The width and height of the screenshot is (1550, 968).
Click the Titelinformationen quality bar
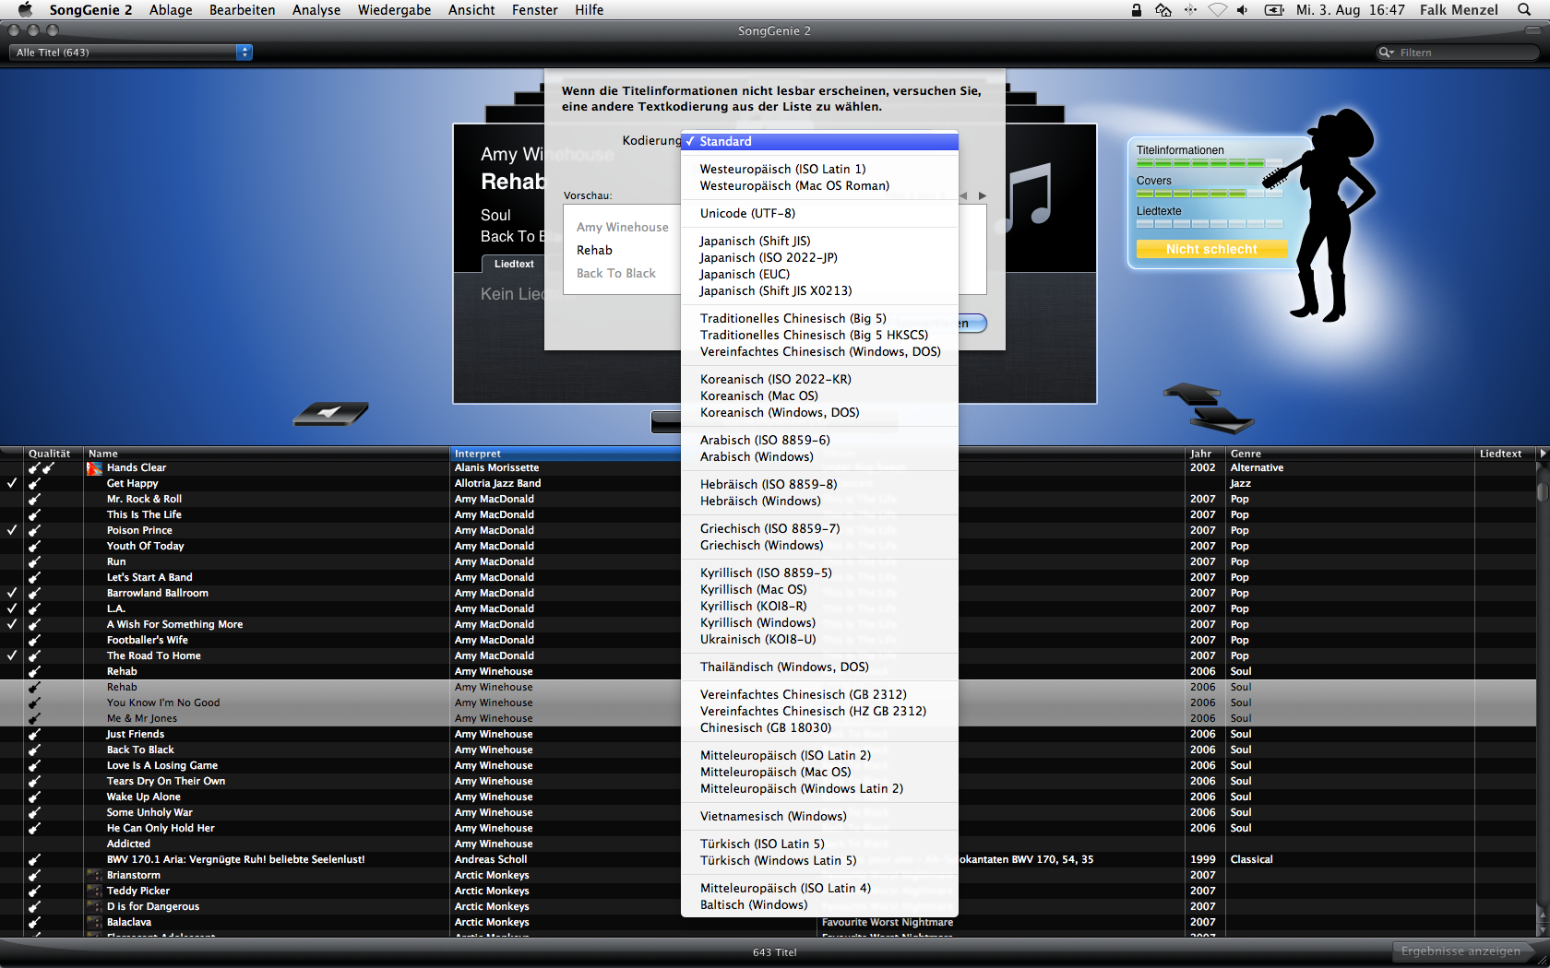1209,163
